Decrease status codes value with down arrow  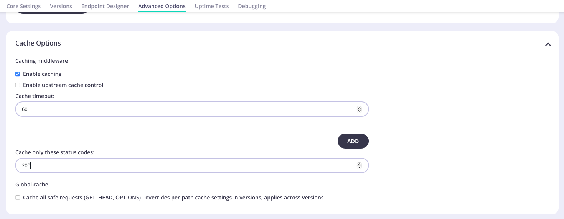click(359, 167)
